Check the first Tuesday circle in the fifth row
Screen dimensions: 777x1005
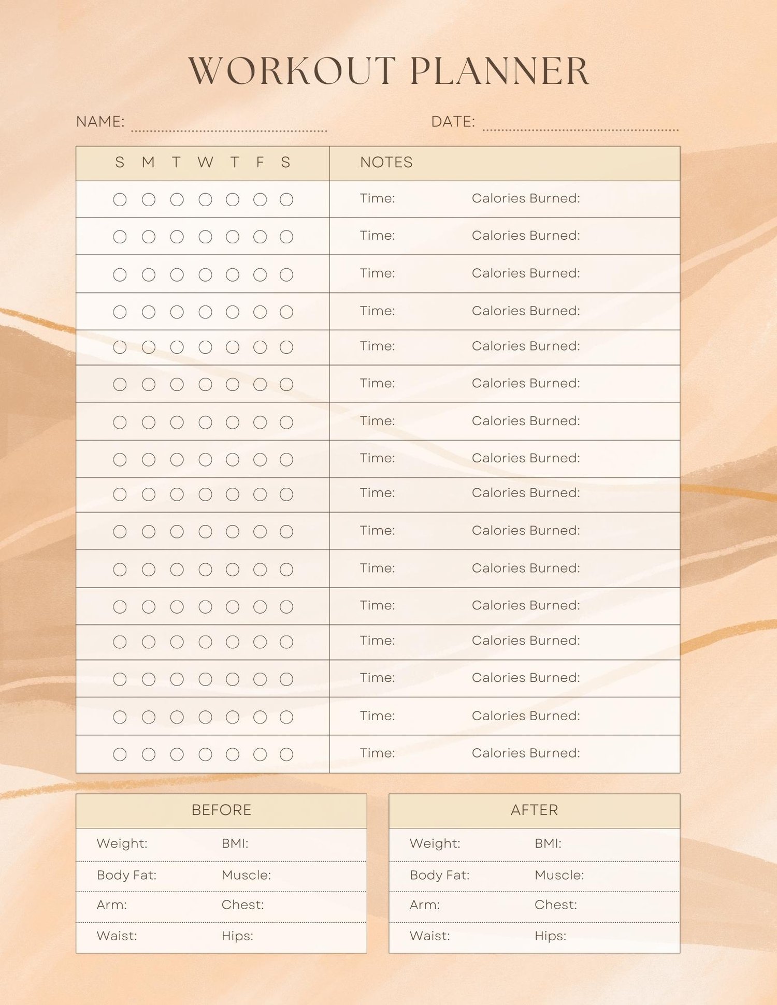click(177, 347)
